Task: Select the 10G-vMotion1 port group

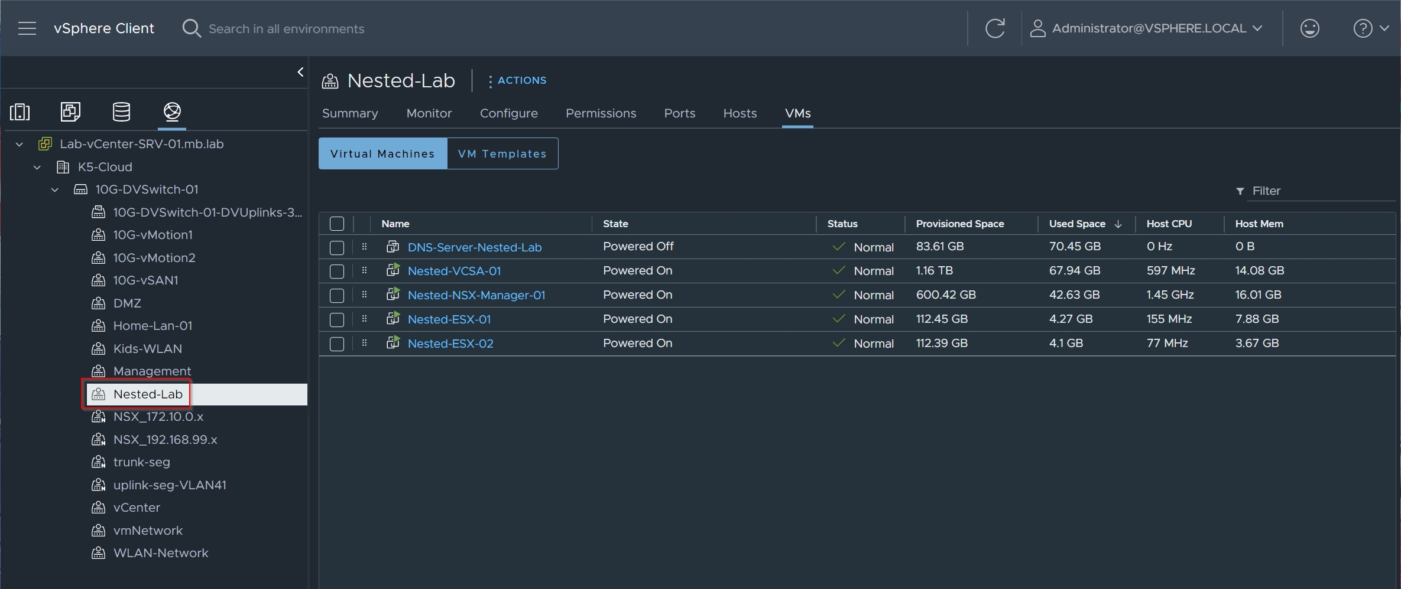Action: [x=153, y=235]
